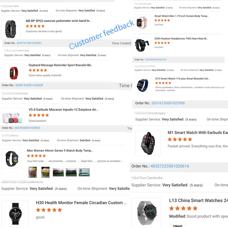Open order number 58478058501025836 link
This screenshot has width=228, height=228.
coord(27,128)
